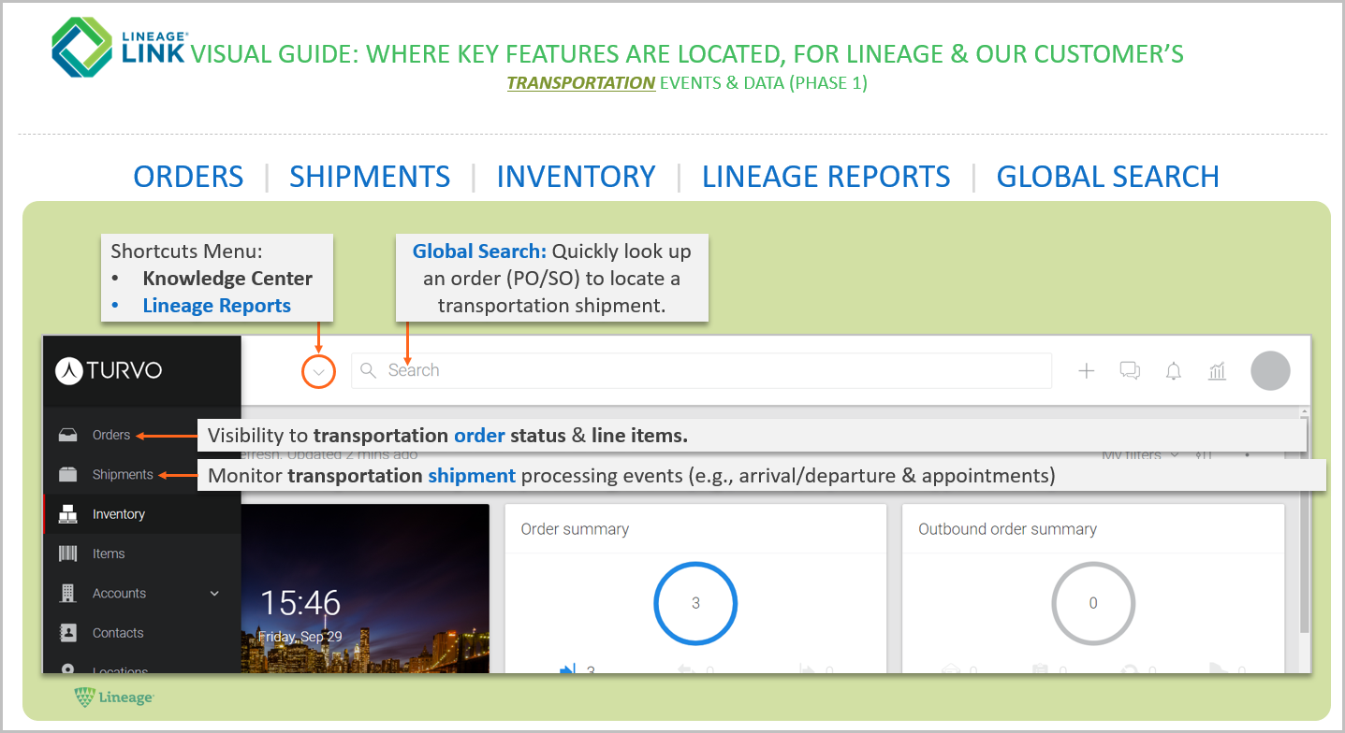Screen dimensions: 1345x733
Task: Open the Shortcuts Menu chevron beside Search
Action: 319,371
